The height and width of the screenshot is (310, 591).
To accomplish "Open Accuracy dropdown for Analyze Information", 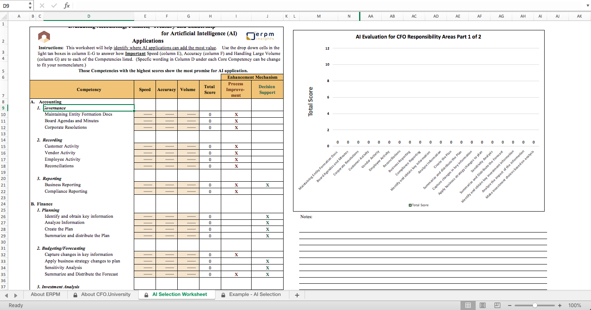I will (167, 223).
